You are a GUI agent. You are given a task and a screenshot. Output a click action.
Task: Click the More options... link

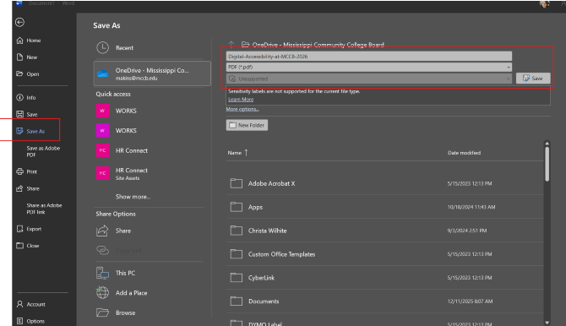tap(242, 109)
